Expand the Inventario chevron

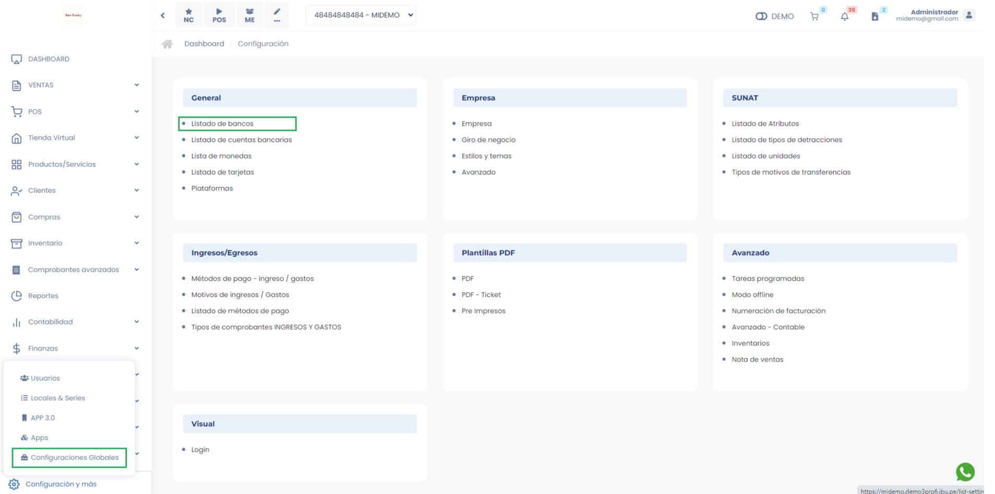tap(137, 243)
